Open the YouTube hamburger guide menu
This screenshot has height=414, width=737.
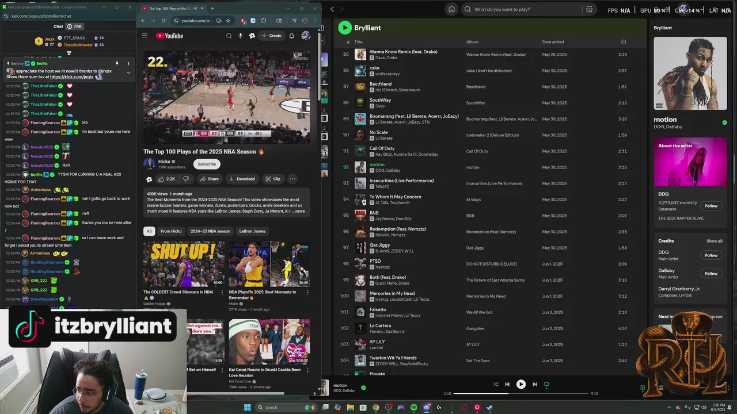[145, 36]
